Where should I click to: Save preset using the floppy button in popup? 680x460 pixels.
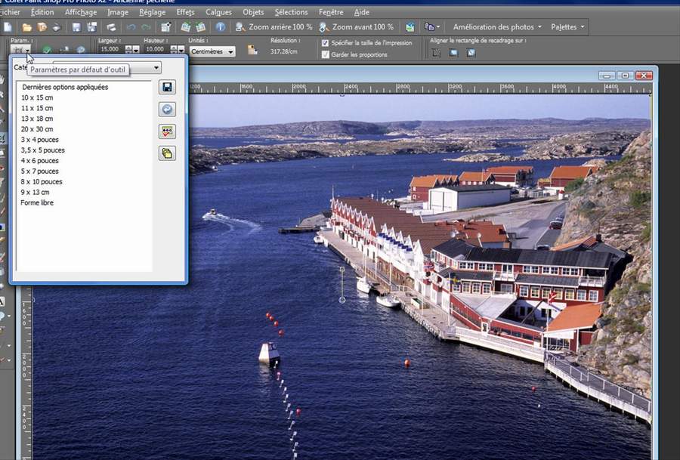pos(167,87)
